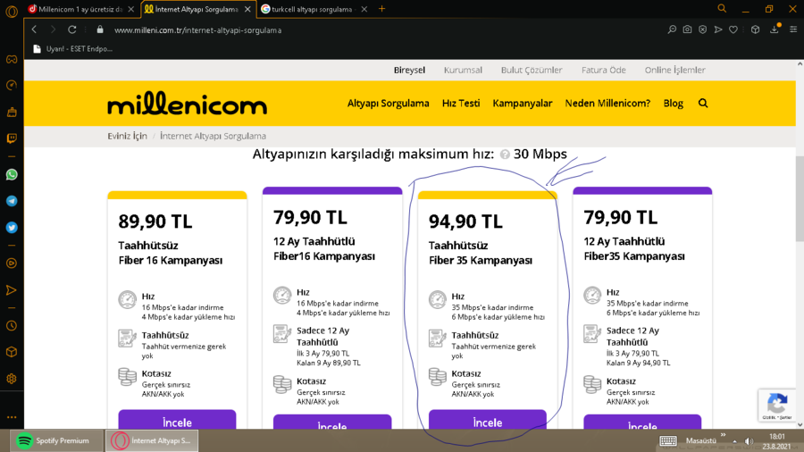804x452 pixels.
Task: Open Easy Setup icon at toolbar right end
Action: 793,29
